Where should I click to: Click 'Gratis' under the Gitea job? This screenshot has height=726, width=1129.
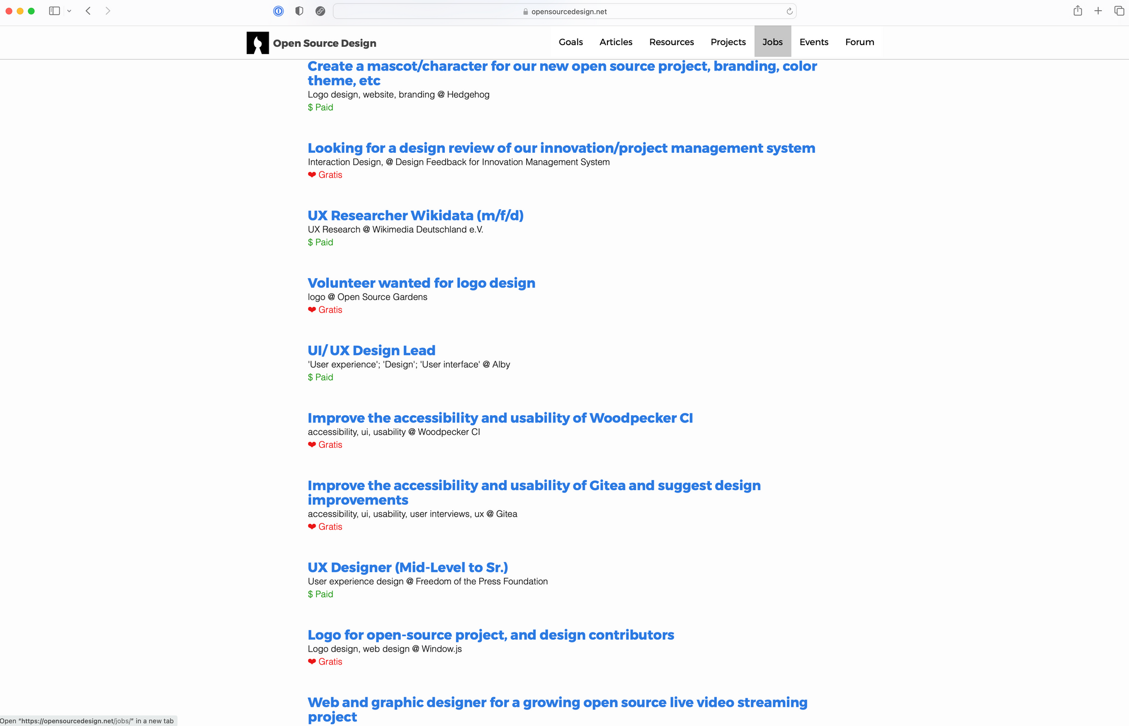(x=330, y=527)
